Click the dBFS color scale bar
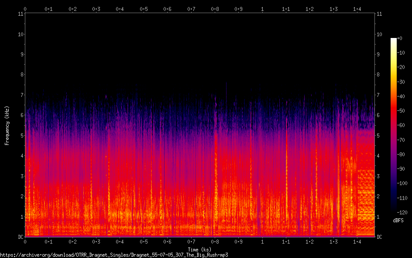This screenshot has height=258, width=412. click(x=394, y=126)
